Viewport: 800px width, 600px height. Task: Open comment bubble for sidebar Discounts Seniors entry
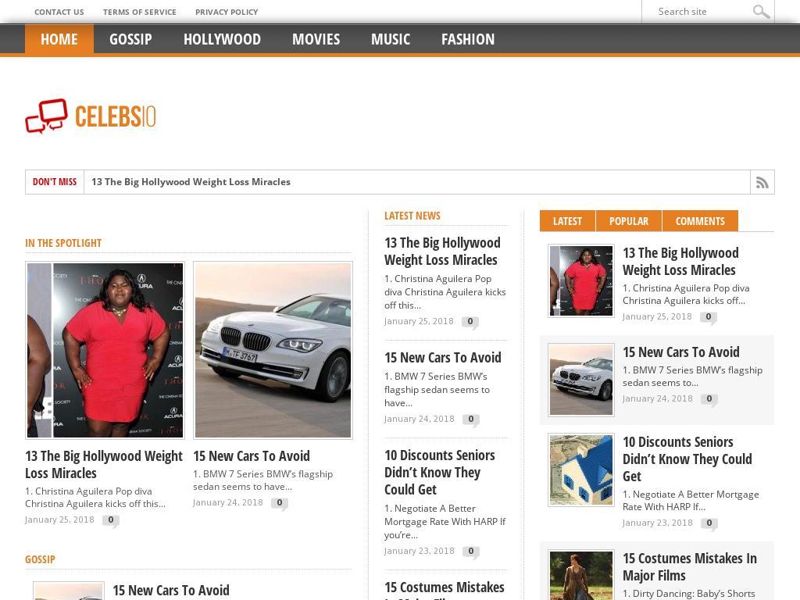[x=709, y=523]
